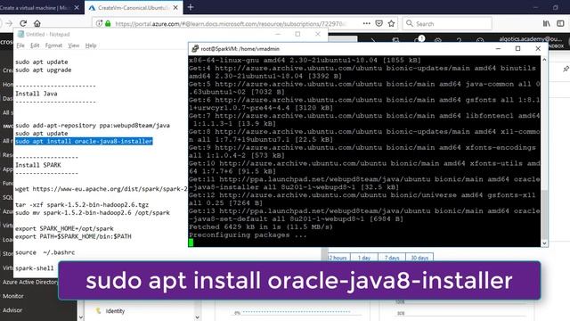Open Azure Active Directory in Azure sidebar
The image size is (570, 321).
[29, 282]
